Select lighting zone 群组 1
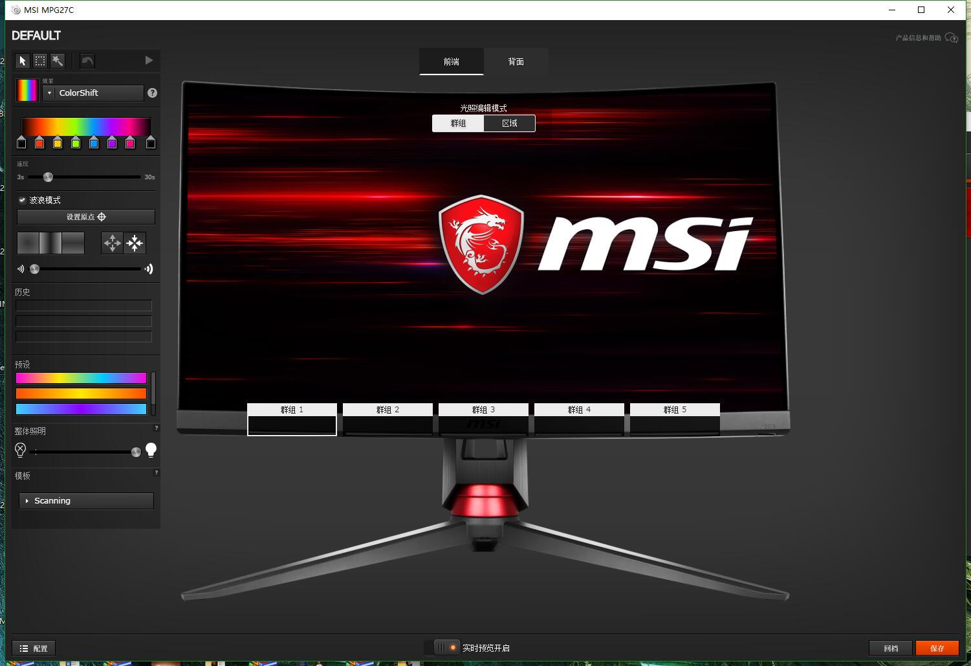The height and width of the screenshot is (666, 971). tap(292, 419)
